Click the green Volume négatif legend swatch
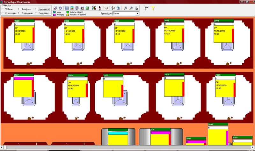This screenshot has height=151, width=255. (68, 12)
